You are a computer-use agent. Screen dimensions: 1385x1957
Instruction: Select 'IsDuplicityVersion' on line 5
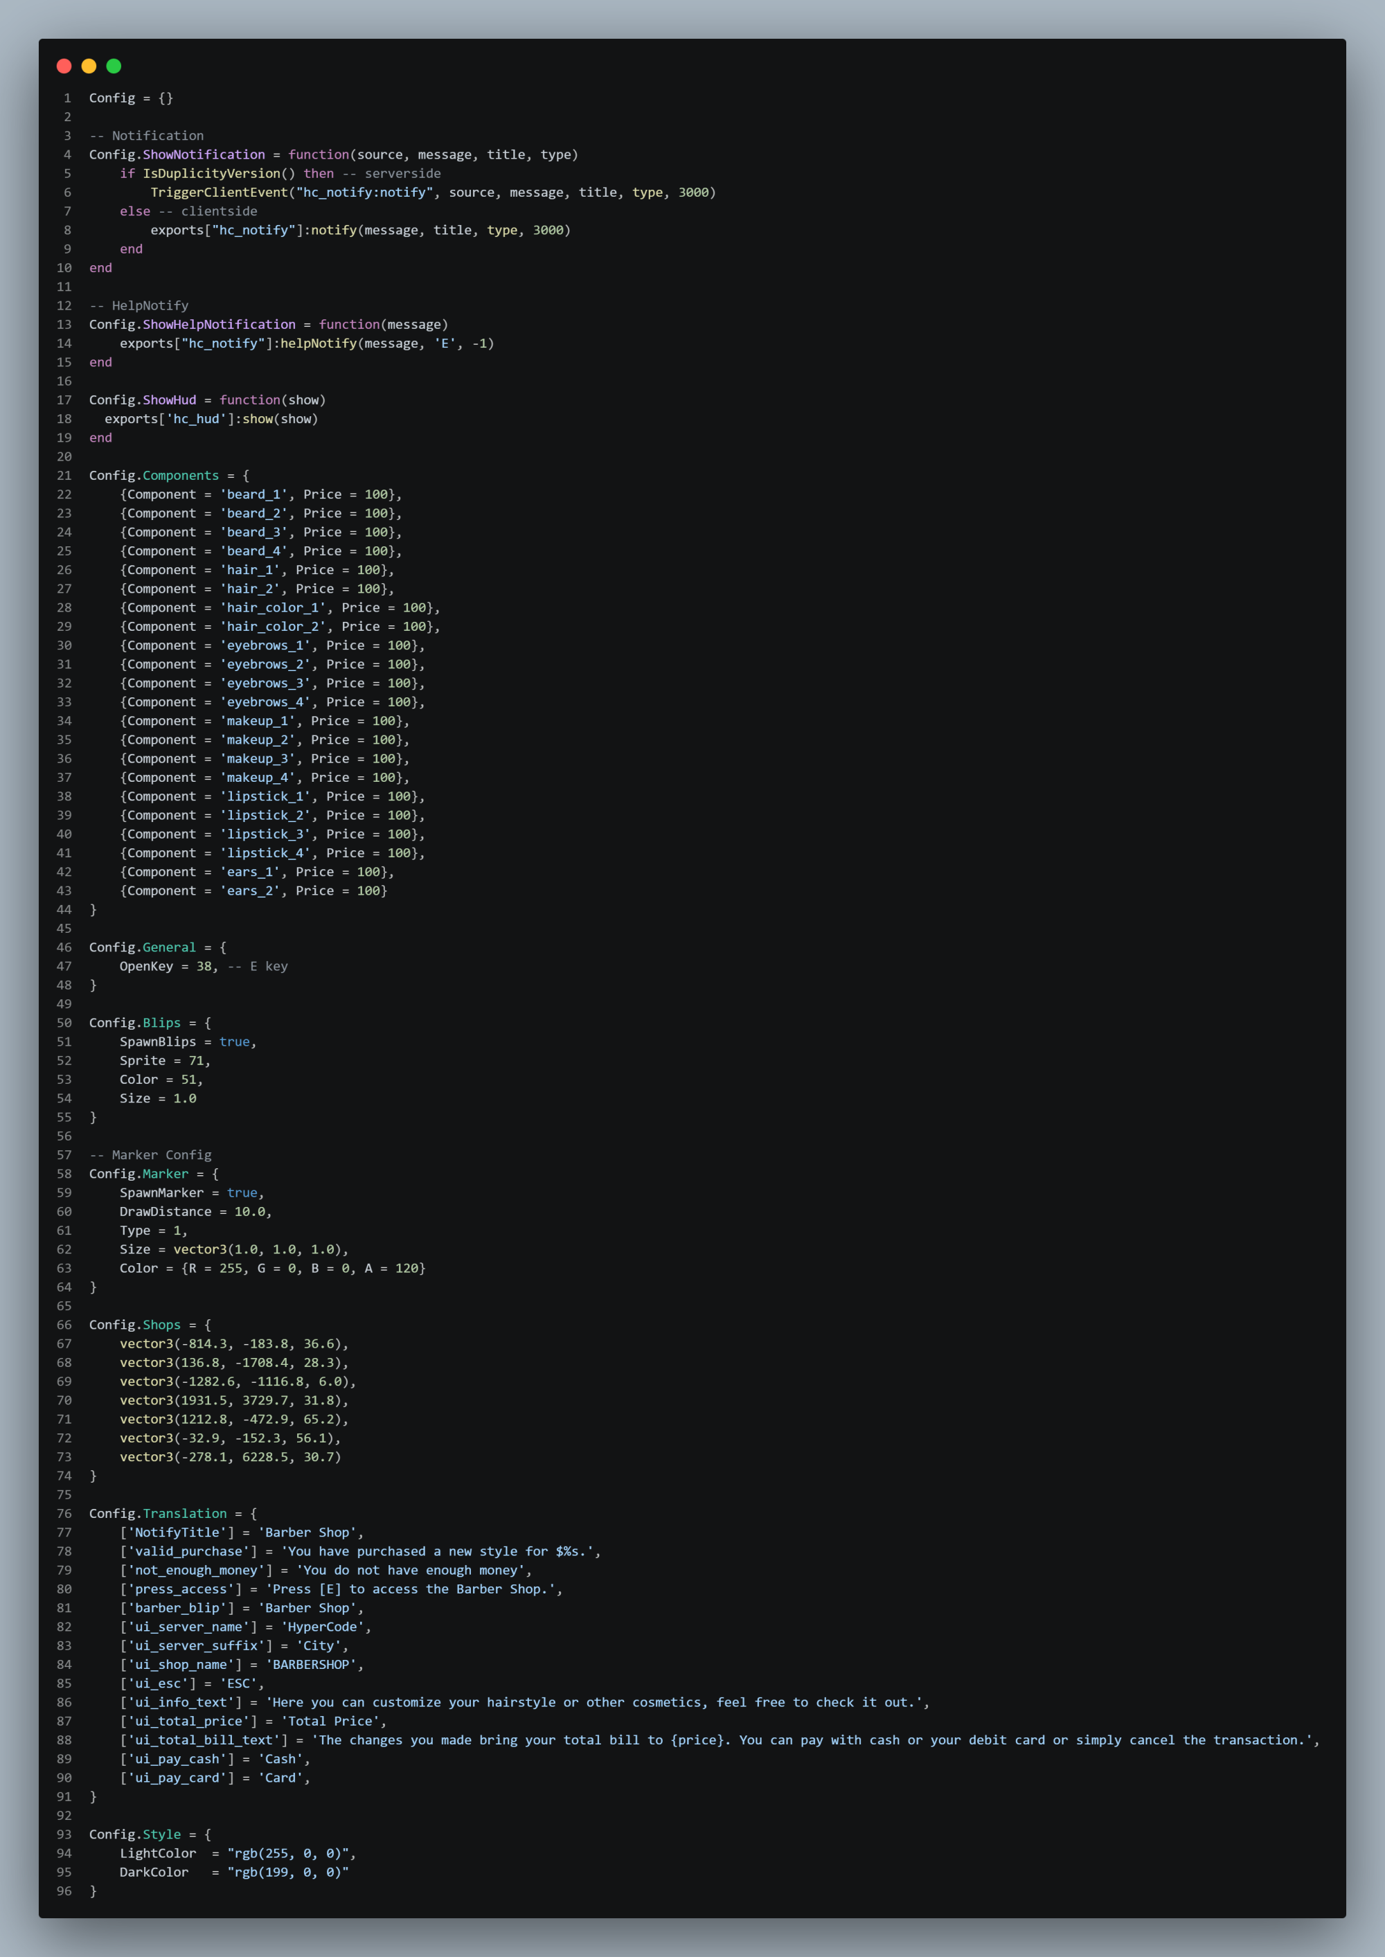click(x=211, y=173)
